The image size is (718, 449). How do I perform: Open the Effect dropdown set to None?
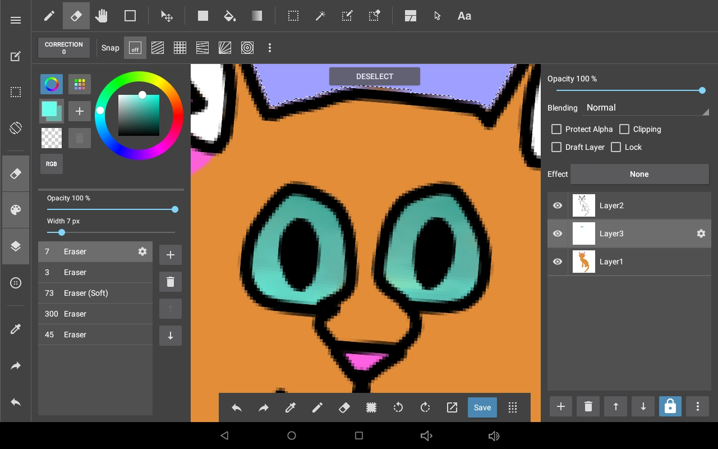point(639,175)
